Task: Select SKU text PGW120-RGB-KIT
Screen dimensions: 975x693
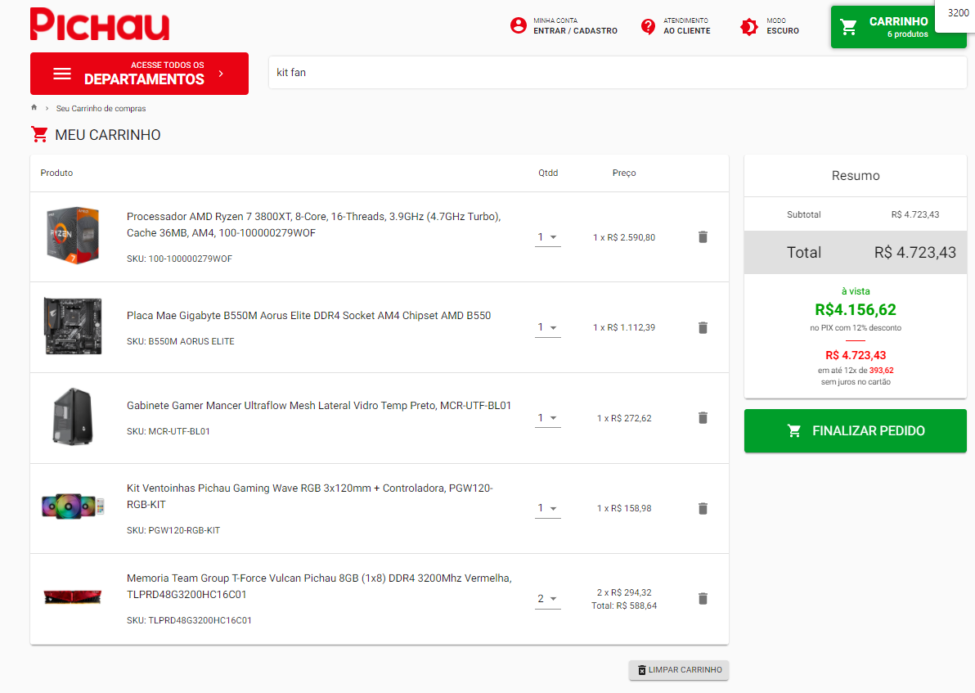Action: [184, 531]
